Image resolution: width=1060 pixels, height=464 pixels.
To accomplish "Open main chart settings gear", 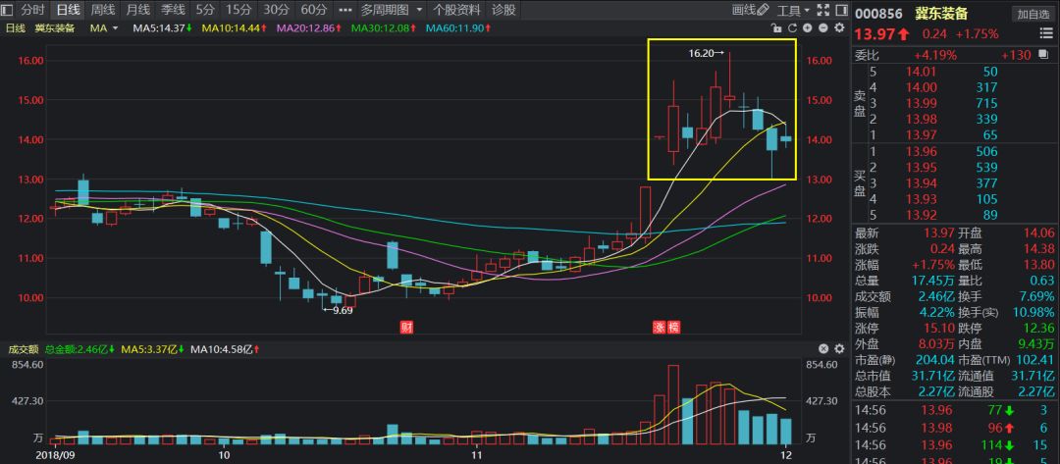I will click(x=839, y=27).
